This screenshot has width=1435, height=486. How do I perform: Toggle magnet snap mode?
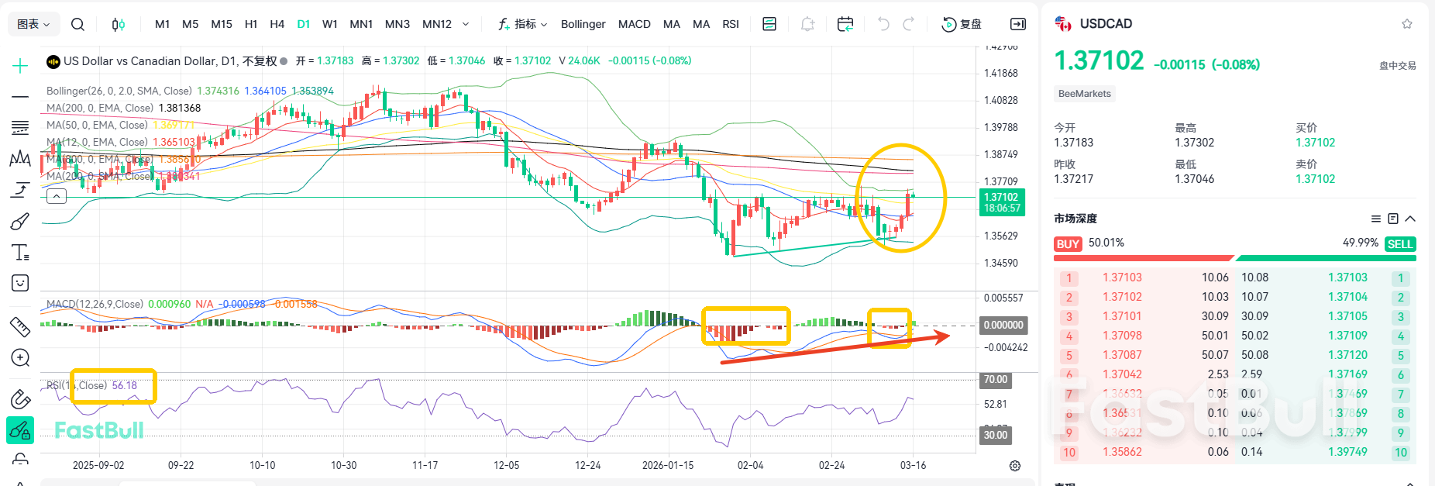20,399
